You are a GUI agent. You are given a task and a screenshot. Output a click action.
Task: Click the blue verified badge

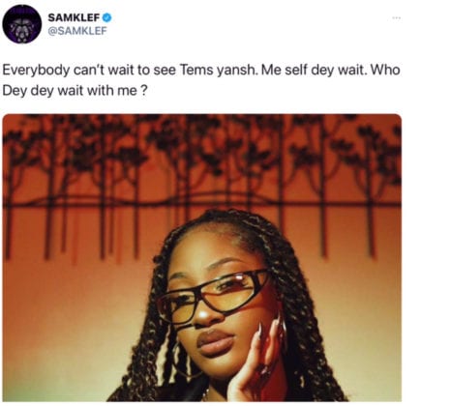pyautogui.click(x=107, y=17)
